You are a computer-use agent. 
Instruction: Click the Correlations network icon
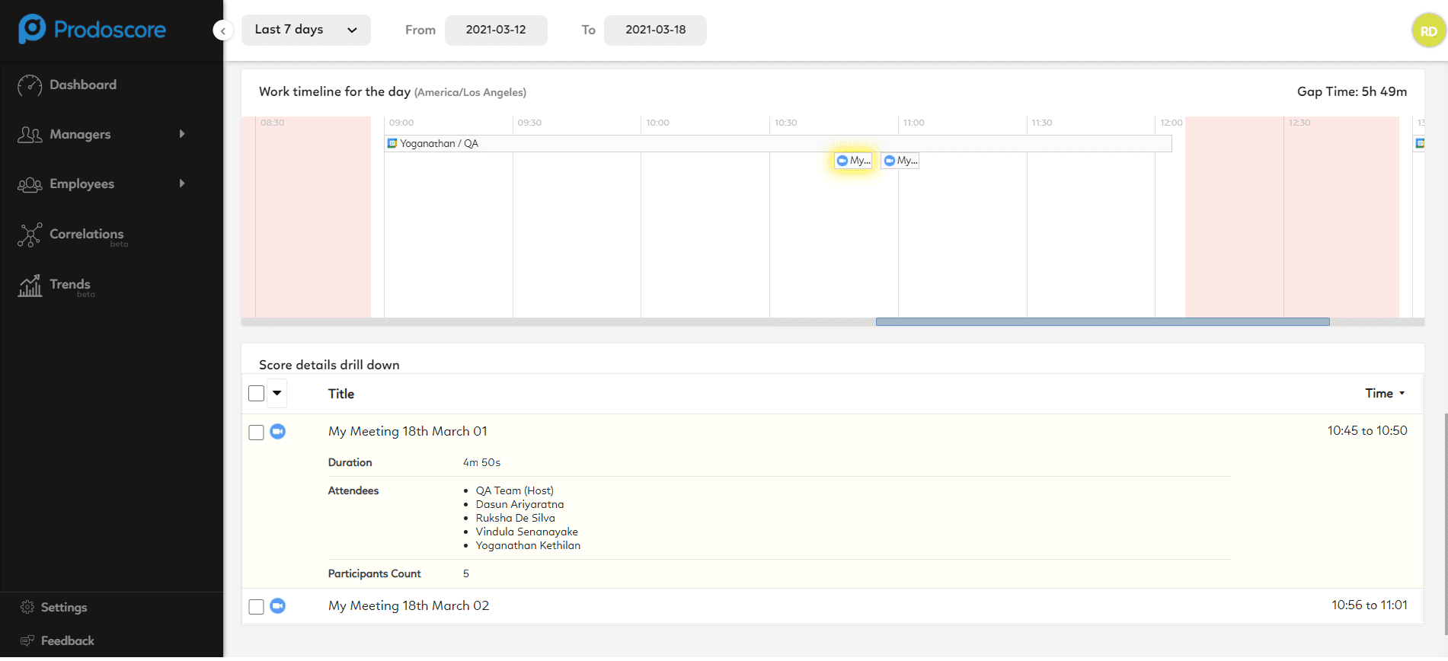30,235
